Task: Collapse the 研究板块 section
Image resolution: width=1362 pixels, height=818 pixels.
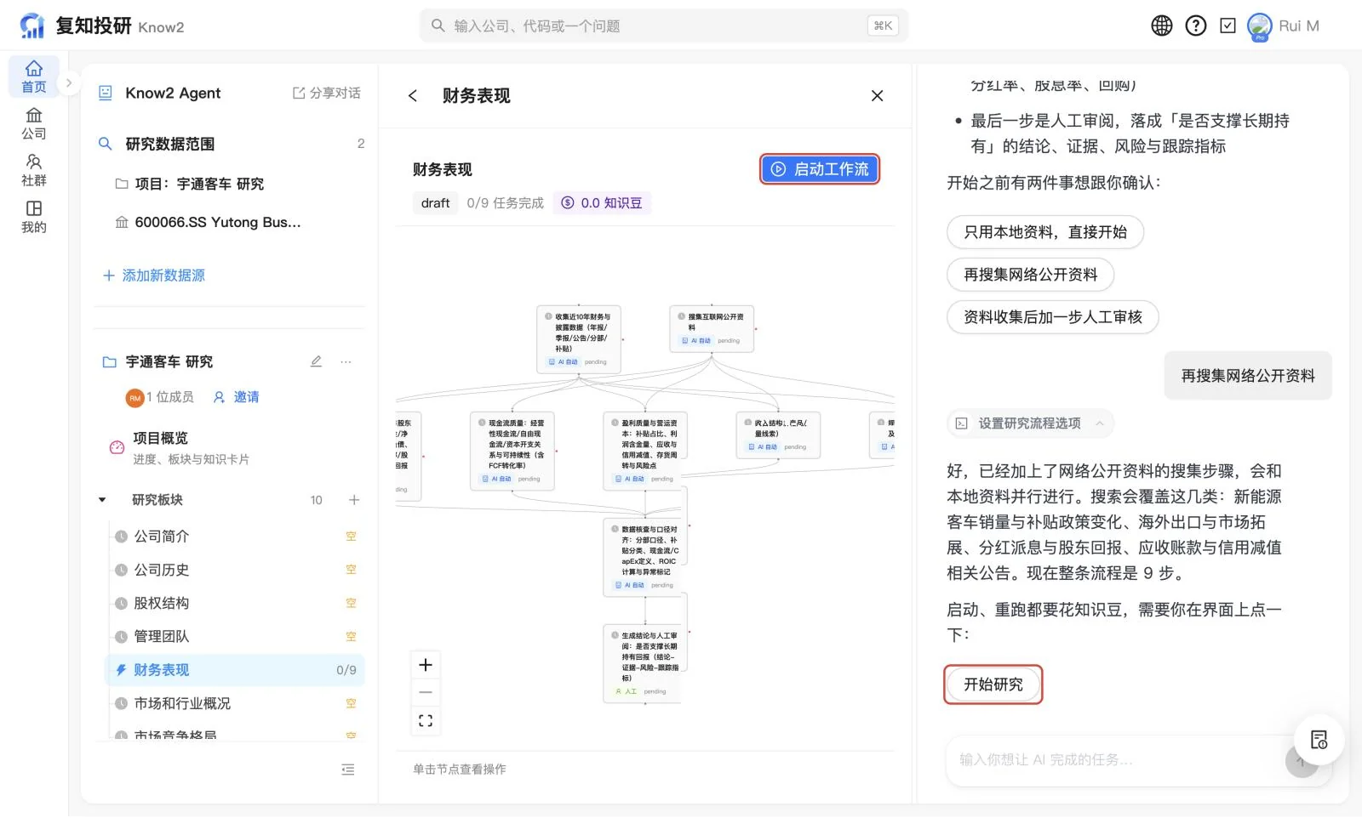Action: (x=102, y=500)
